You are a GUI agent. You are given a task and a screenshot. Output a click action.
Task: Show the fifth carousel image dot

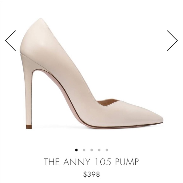coord(107,150)
